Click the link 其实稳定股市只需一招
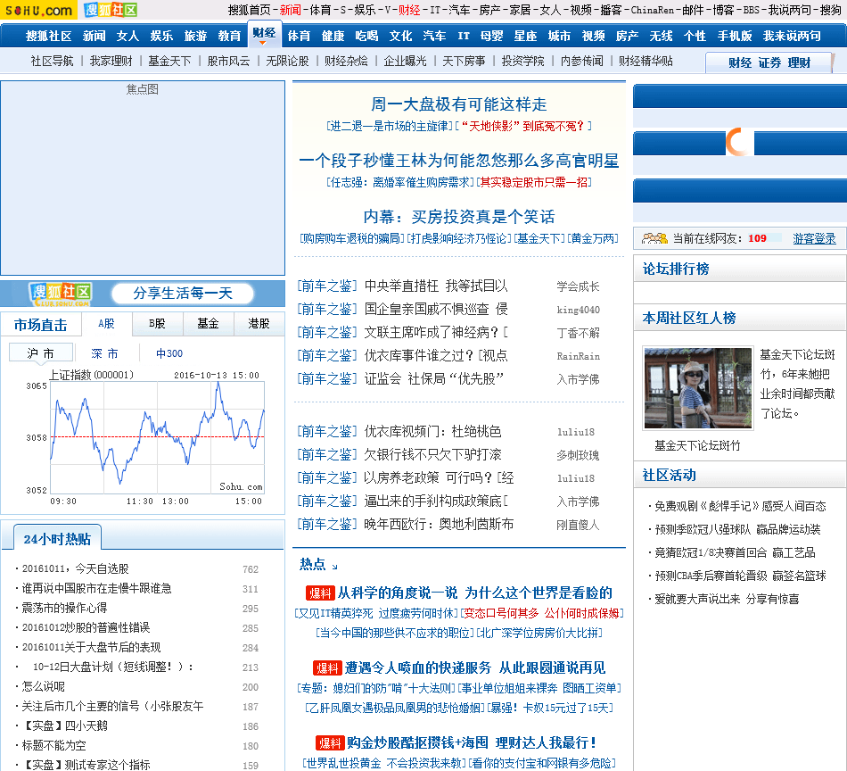The height and width of the screenshot is (771, 847). (x=534, y=182)
